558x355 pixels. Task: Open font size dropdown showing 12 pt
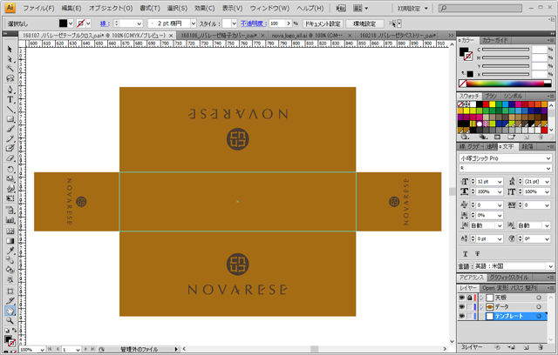(500, 182)
